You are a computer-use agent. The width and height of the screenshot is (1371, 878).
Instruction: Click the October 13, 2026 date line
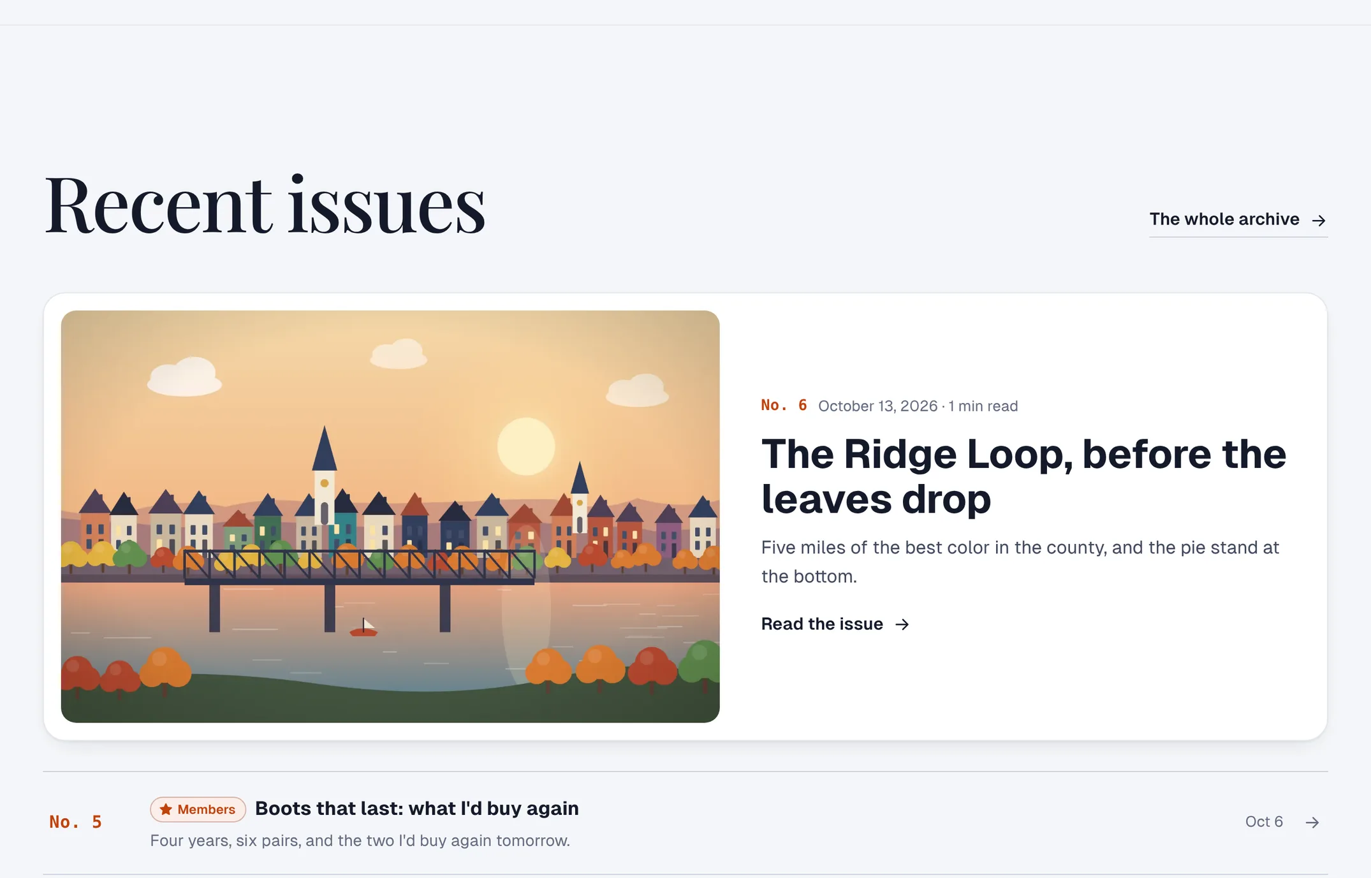pos(918,406)
